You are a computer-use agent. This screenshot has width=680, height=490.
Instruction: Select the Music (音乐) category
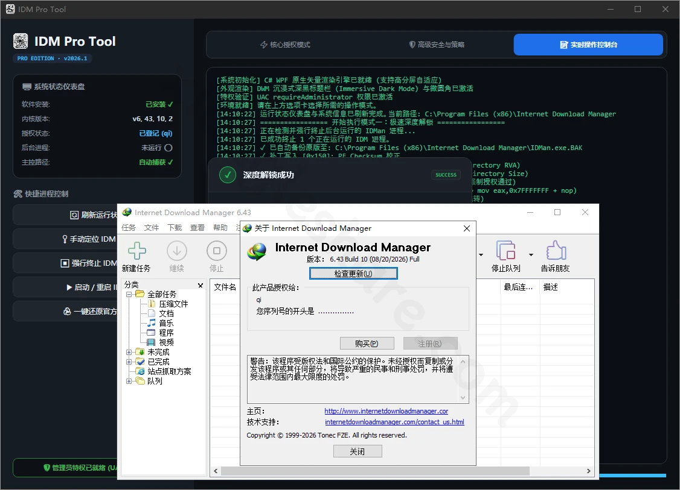coord(166,323)
